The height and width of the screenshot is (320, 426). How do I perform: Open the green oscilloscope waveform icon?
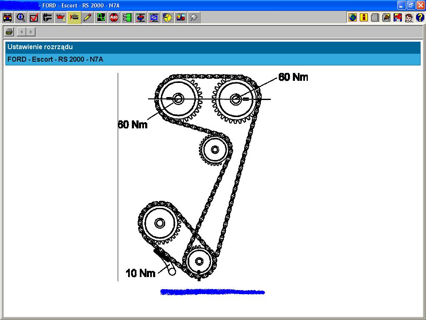(x=101, y=17)
